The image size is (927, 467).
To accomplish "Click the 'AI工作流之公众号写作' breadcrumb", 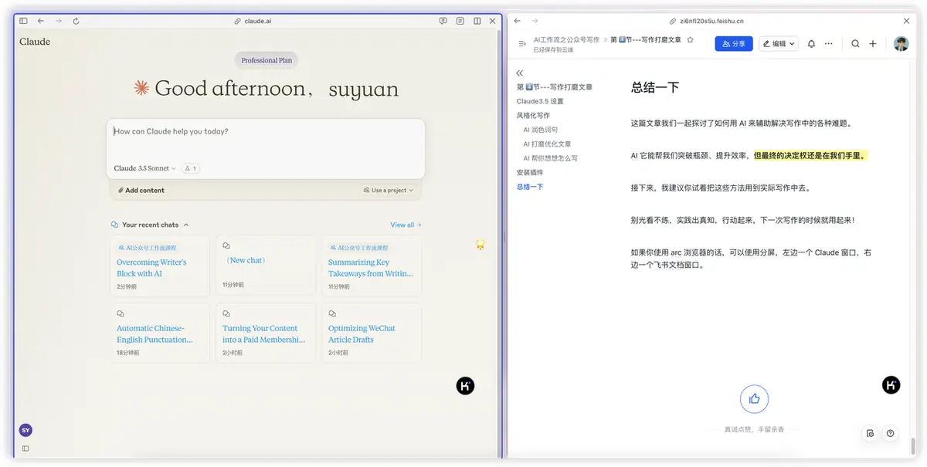I will (x=566, y=39).
